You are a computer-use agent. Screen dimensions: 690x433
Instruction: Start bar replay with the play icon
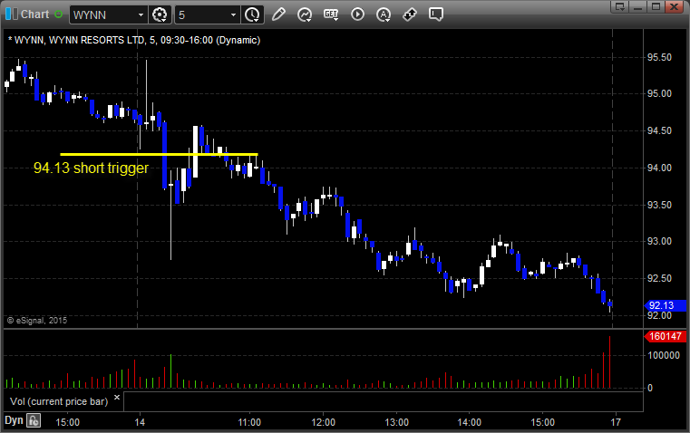(357, 14)
